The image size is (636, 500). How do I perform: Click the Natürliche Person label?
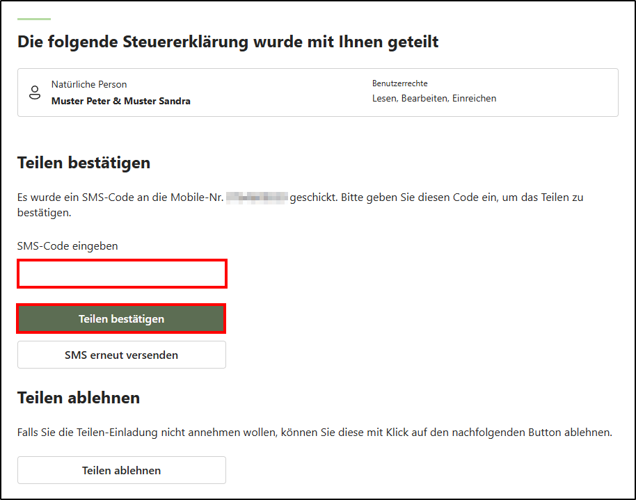click(x=89, y=84)
